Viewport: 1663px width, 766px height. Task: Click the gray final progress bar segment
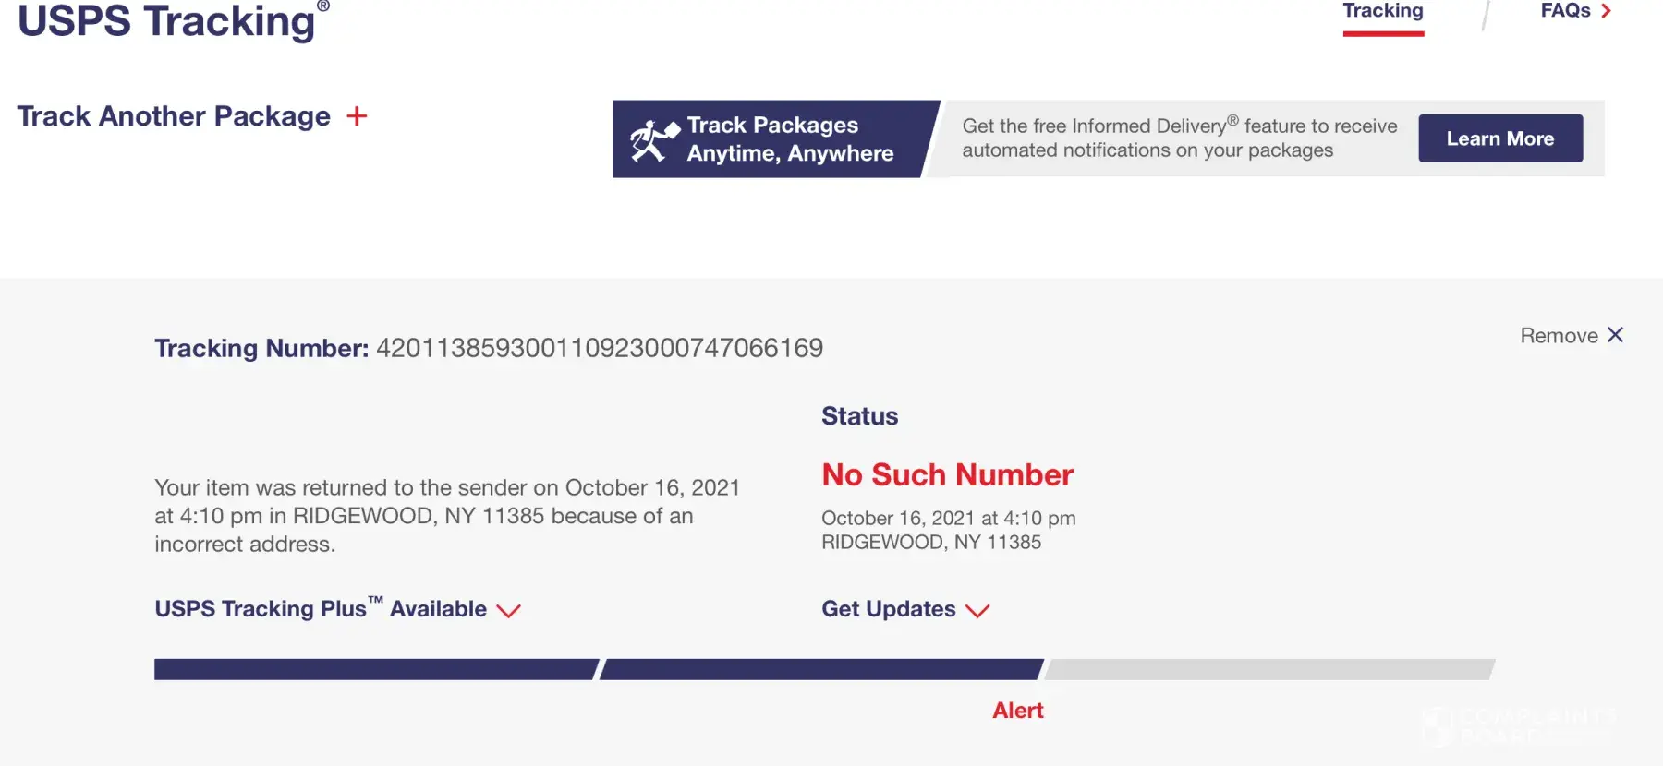point(1269,669)
